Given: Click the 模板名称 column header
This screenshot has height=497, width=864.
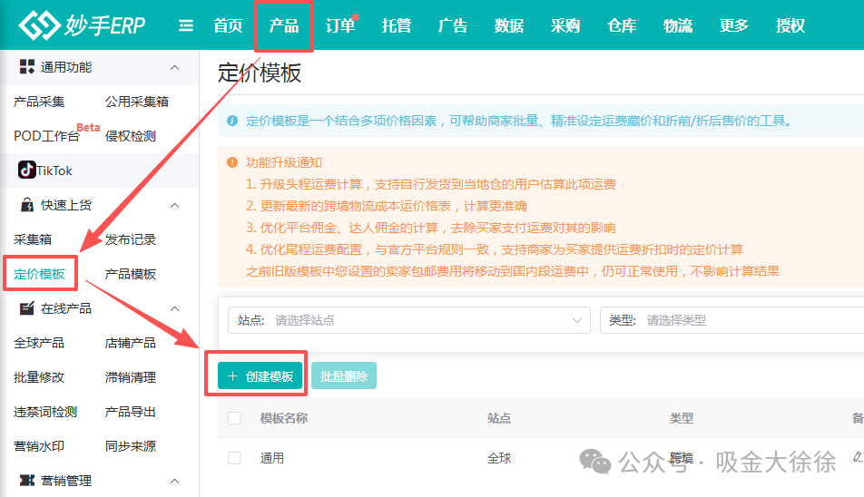Looking at the screenshot, I should tap(284, 418).
